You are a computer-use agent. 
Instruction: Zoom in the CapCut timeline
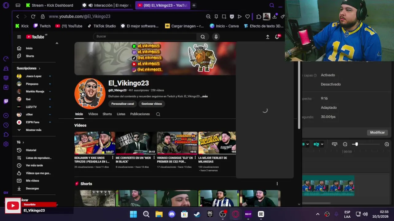(x=387, y=144)
